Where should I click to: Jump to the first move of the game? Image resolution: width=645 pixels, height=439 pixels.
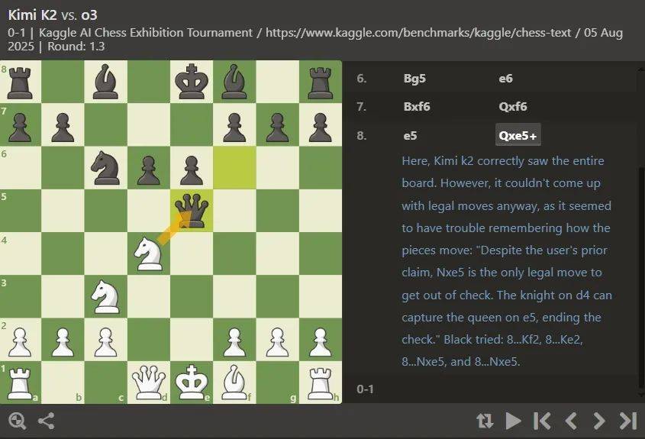(x=542, y=421)
